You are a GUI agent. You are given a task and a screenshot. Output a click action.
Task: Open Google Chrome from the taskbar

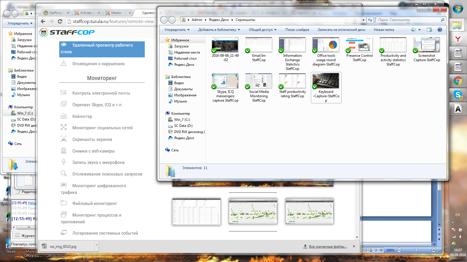pos(458,81)
